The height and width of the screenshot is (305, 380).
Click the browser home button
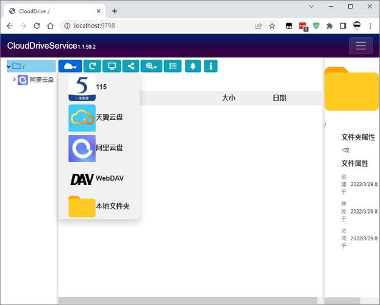click(x=50, y=26)
